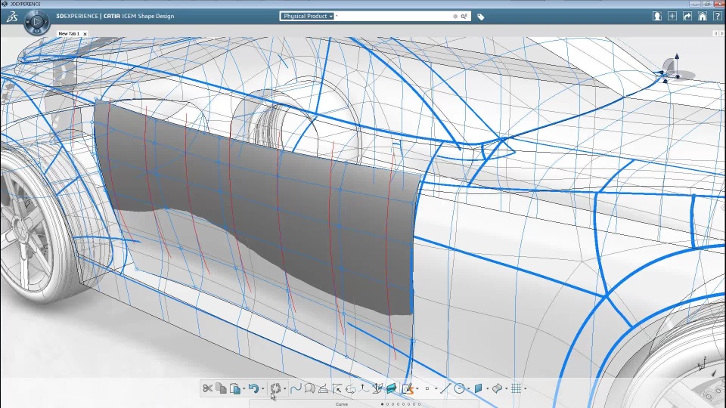Select the seventh toolbar page dot
The height and width of the screenshot is (408, 726).
(x=414, y=403)
